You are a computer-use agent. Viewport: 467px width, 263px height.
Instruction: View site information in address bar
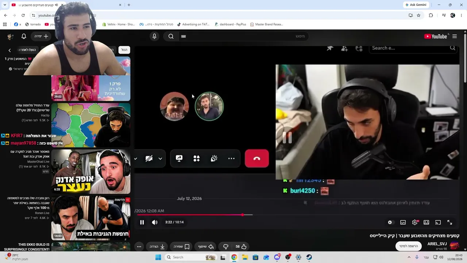pyautogui.click(x=34, y=15)
